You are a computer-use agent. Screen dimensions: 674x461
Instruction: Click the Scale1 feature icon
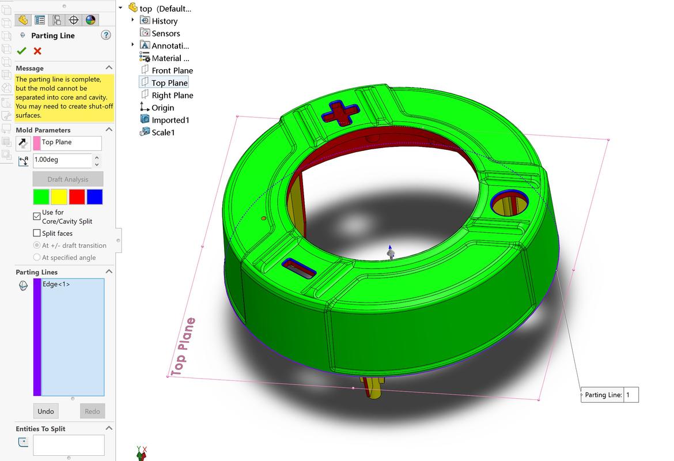coord(145,132)
